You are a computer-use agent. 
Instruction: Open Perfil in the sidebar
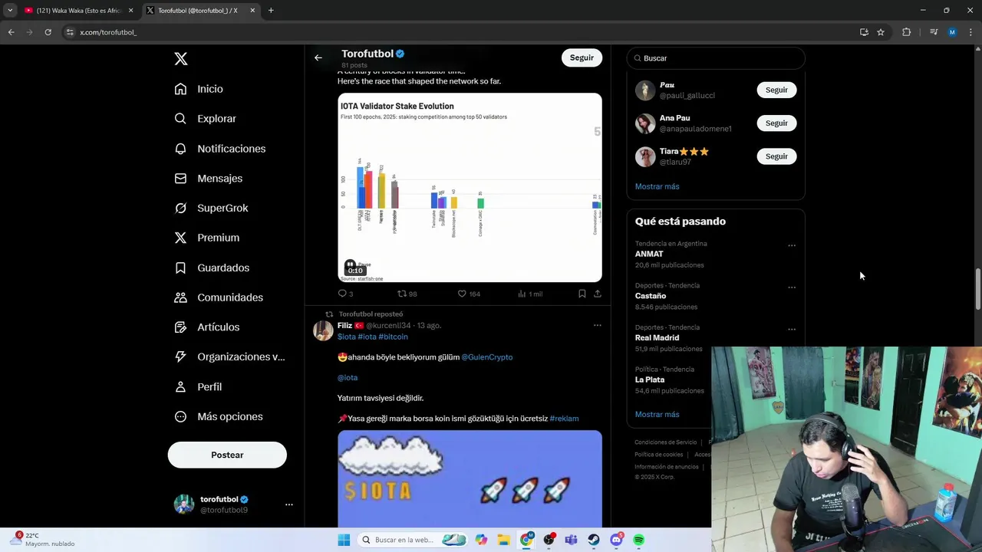point(198,387)
